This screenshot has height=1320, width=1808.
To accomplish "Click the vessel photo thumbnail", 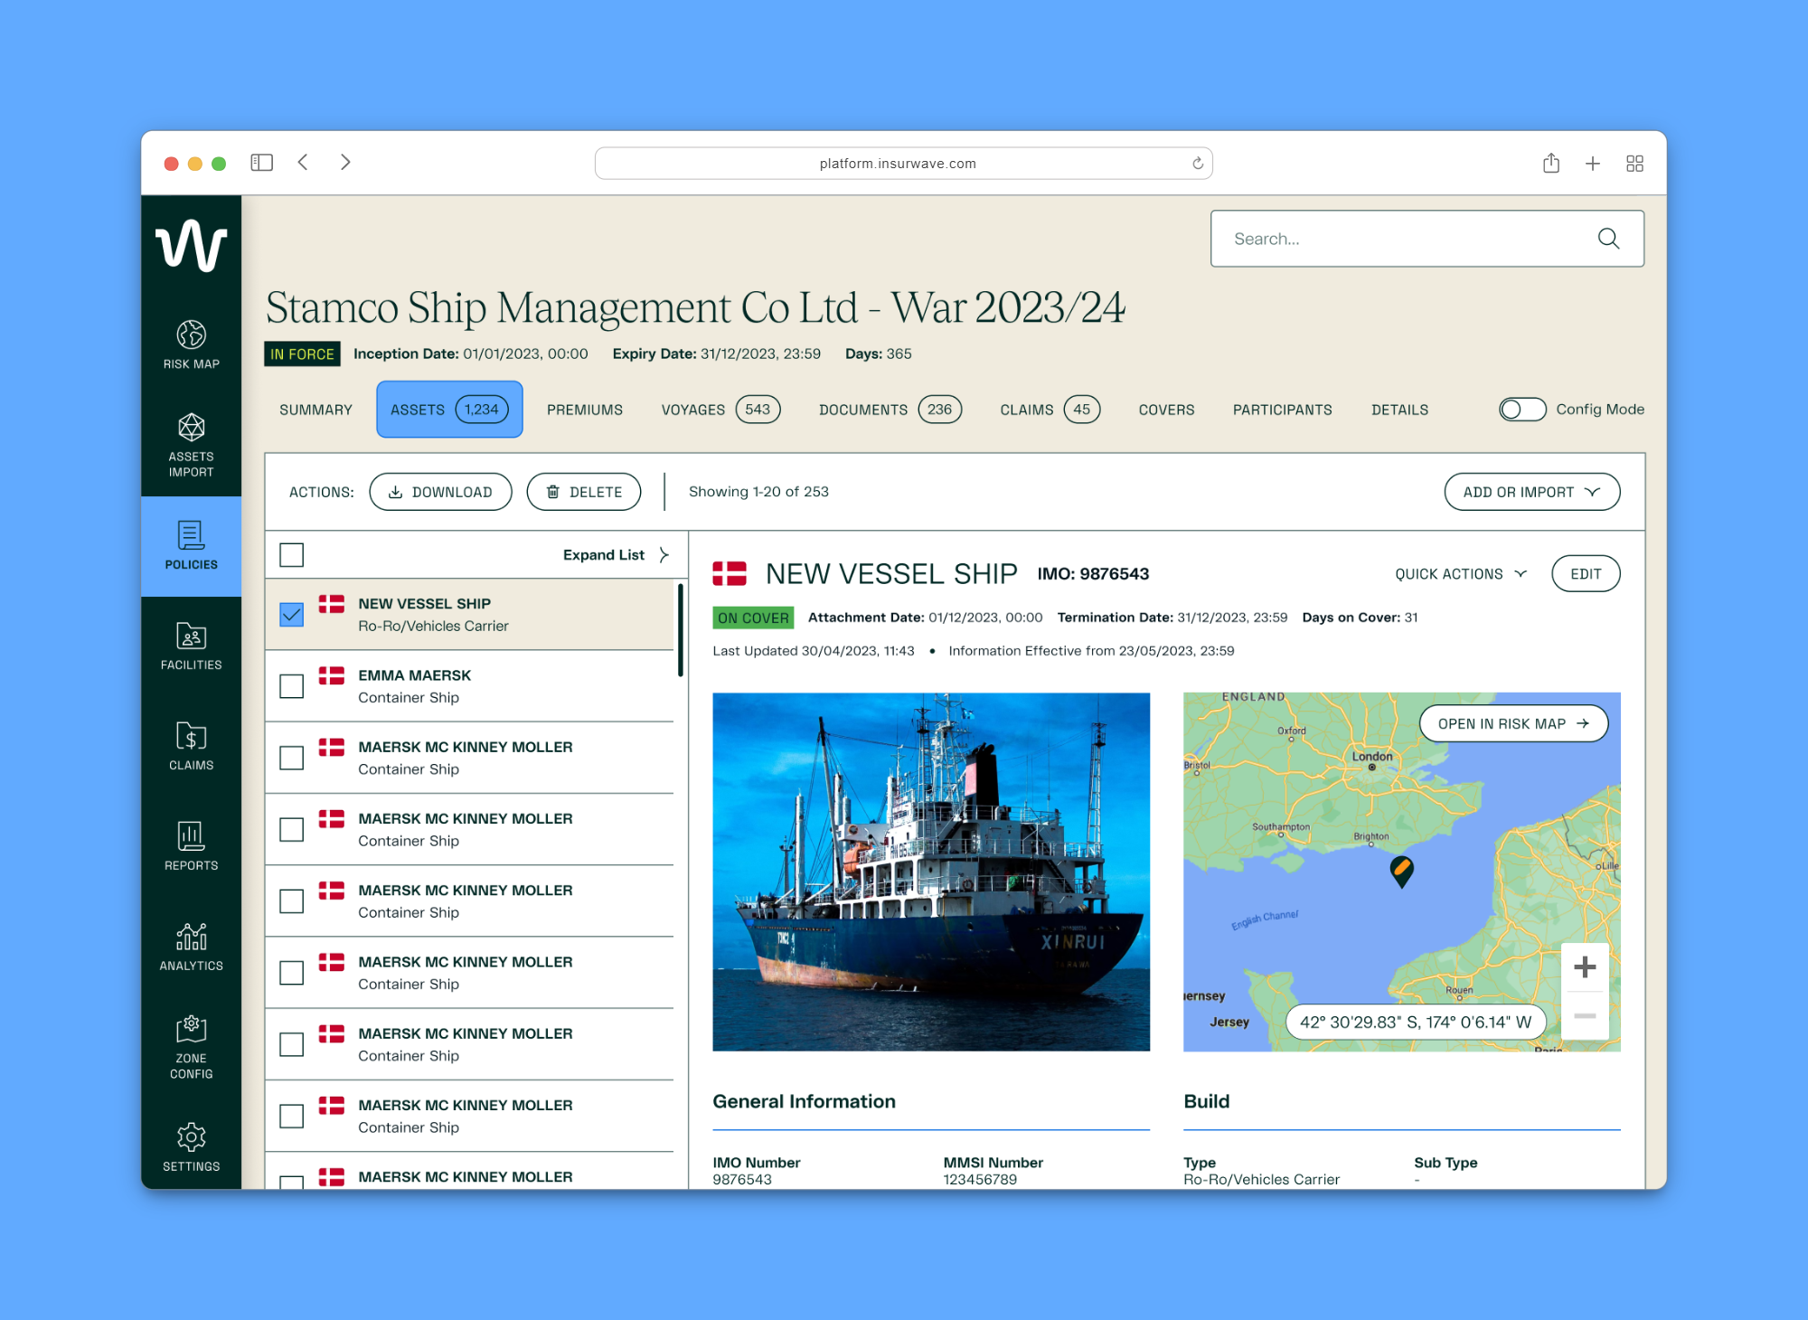I will pyautogui.click(x=931, y=872).
